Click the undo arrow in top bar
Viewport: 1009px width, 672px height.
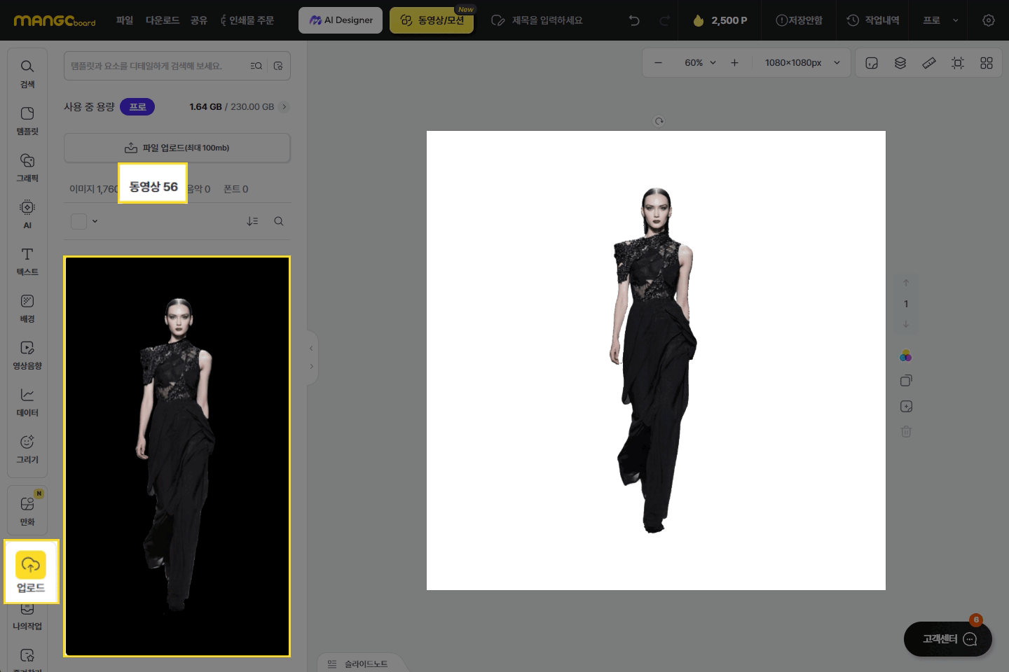click(634, 20)
